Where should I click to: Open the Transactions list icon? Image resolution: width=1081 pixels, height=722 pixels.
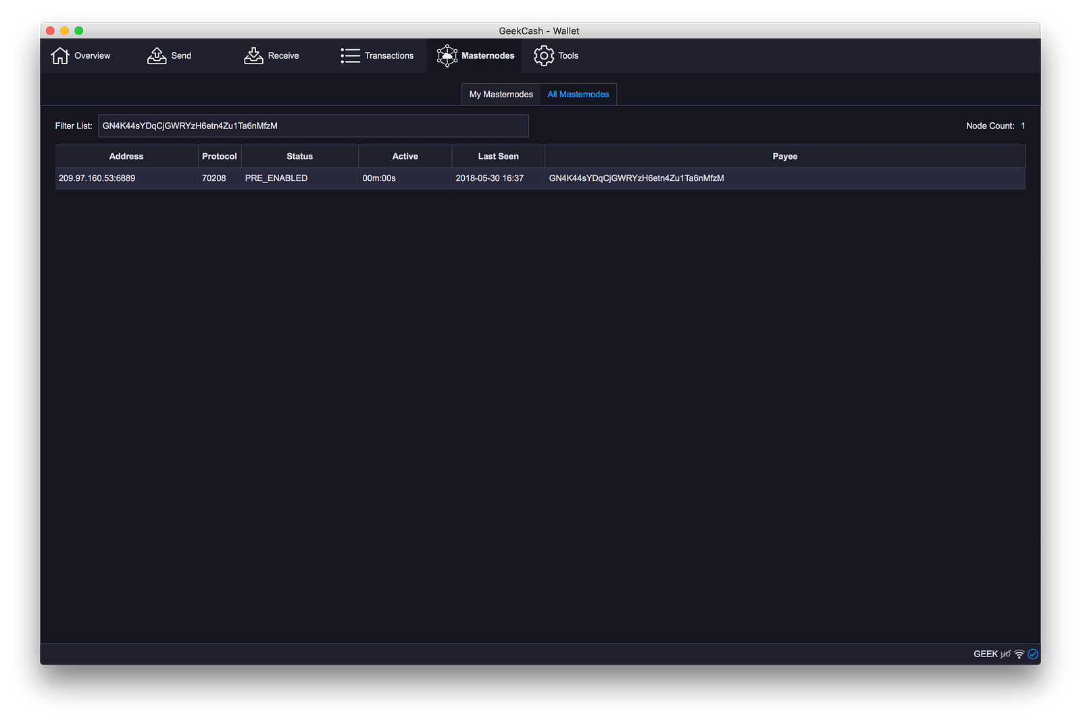(350, 55)
